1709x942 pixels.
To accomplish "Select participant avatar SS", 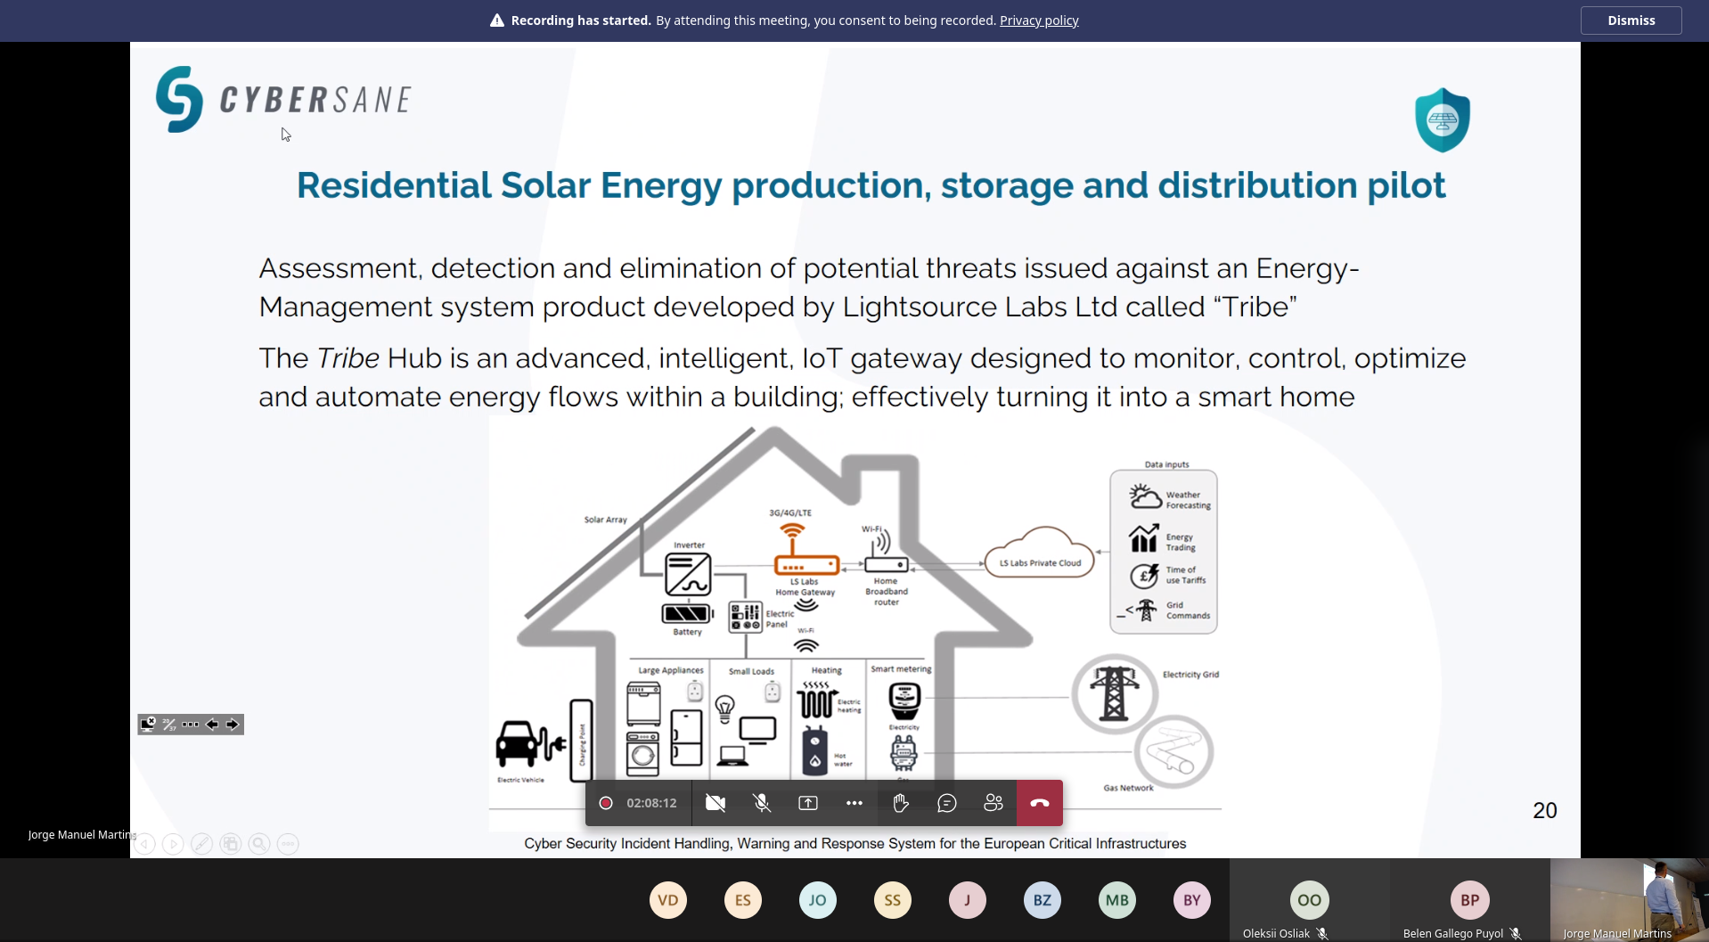I will click(893, 900).
